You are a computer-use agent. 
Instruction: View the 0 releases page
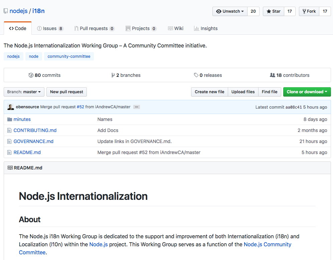point(208,75)
